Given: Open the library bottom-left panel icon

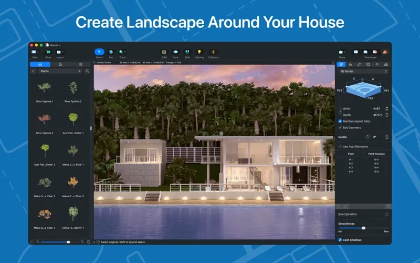Looking at the screenshot, I should (x=32, y=242).
